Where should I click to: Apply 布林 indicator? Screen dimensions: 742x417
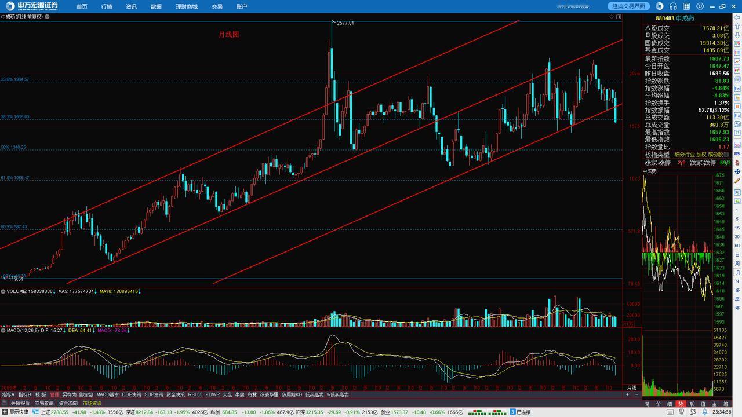pyautogui.click(x=252, y=394)
